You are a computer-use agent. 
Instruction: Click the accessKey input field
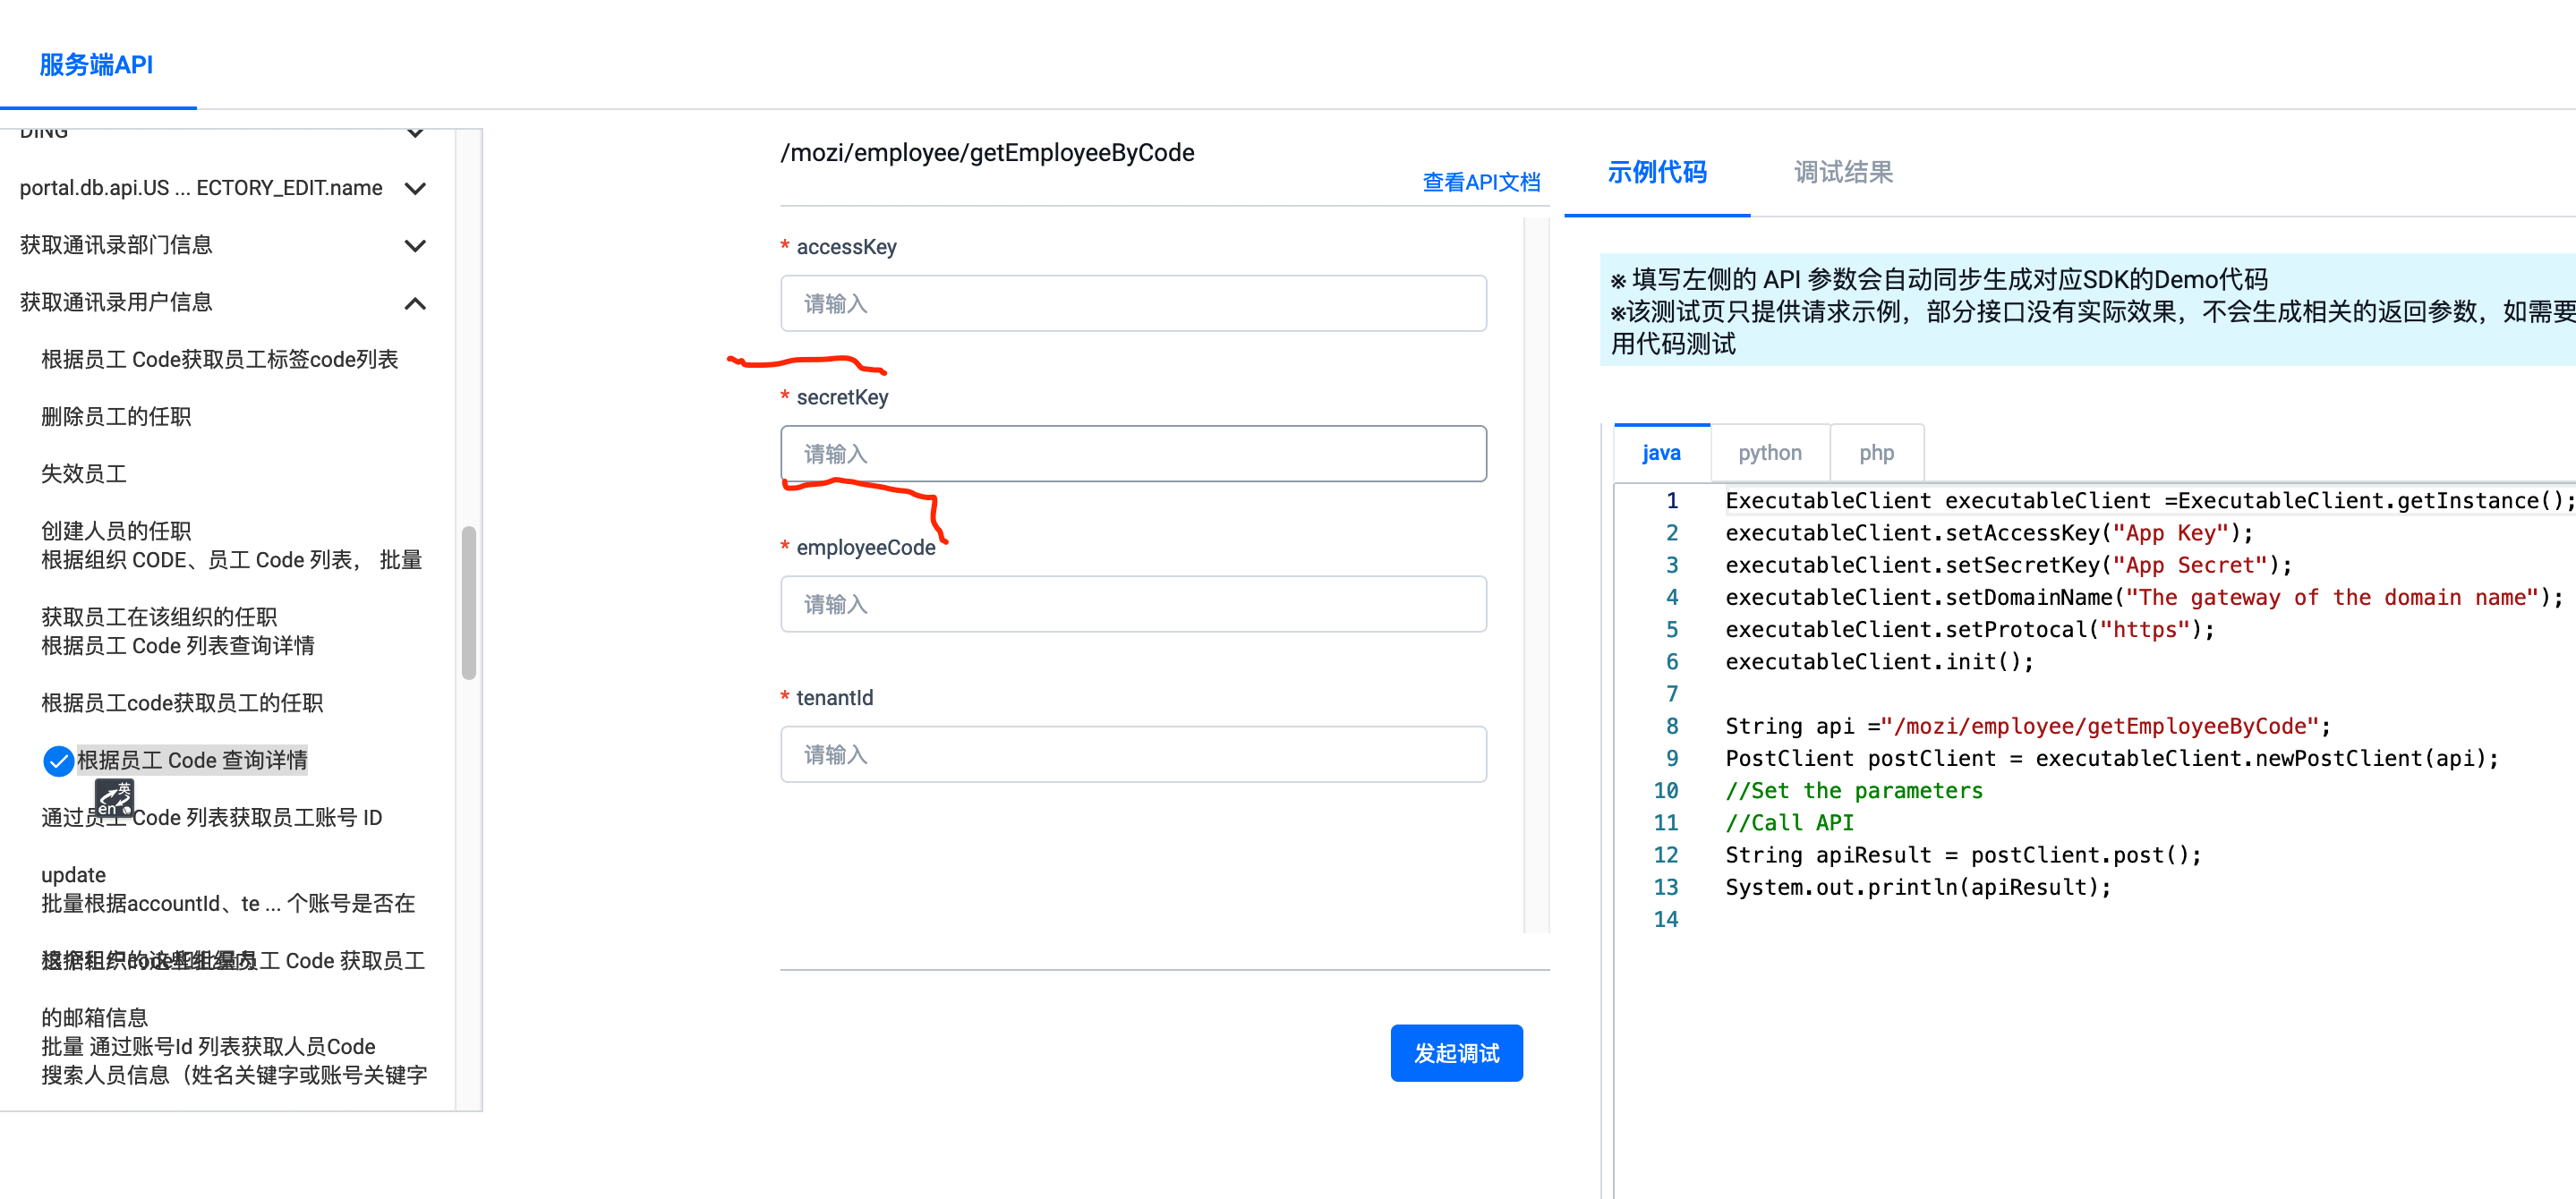click(x=1132, y=304)
